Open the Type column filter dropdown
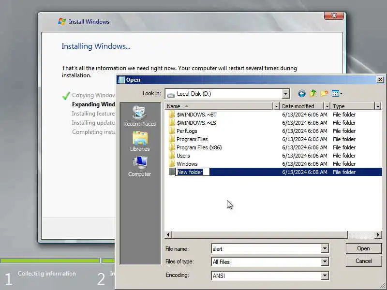The image size is (387, 290). (378, 106)
